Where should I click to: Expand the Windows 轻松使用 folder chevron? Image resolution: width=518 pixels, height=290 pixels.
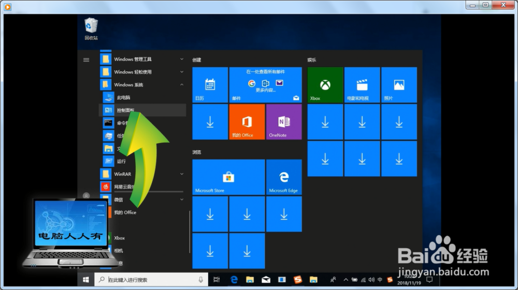point(182,72)
